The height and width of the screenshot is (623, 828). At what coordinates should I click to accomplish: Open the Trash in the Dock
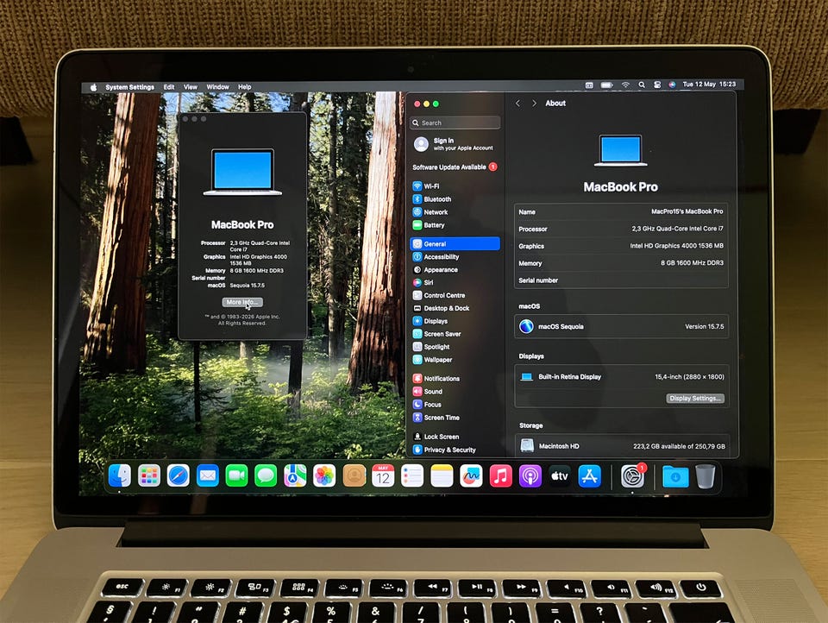point(705,476)
